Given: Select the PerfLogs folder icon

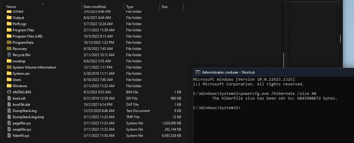Looking at the screenshot, I should coord(9,24).
